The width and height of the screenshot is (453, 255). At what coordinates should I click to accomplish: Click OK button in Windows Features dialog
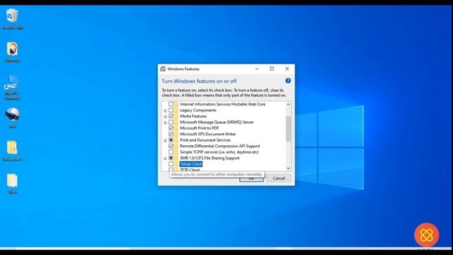(x=251, y=178)
